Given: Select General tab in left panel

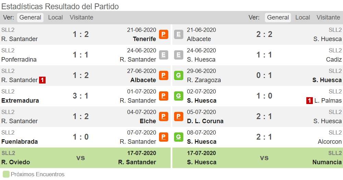Looking at the screenshot, I should point(30,17).
